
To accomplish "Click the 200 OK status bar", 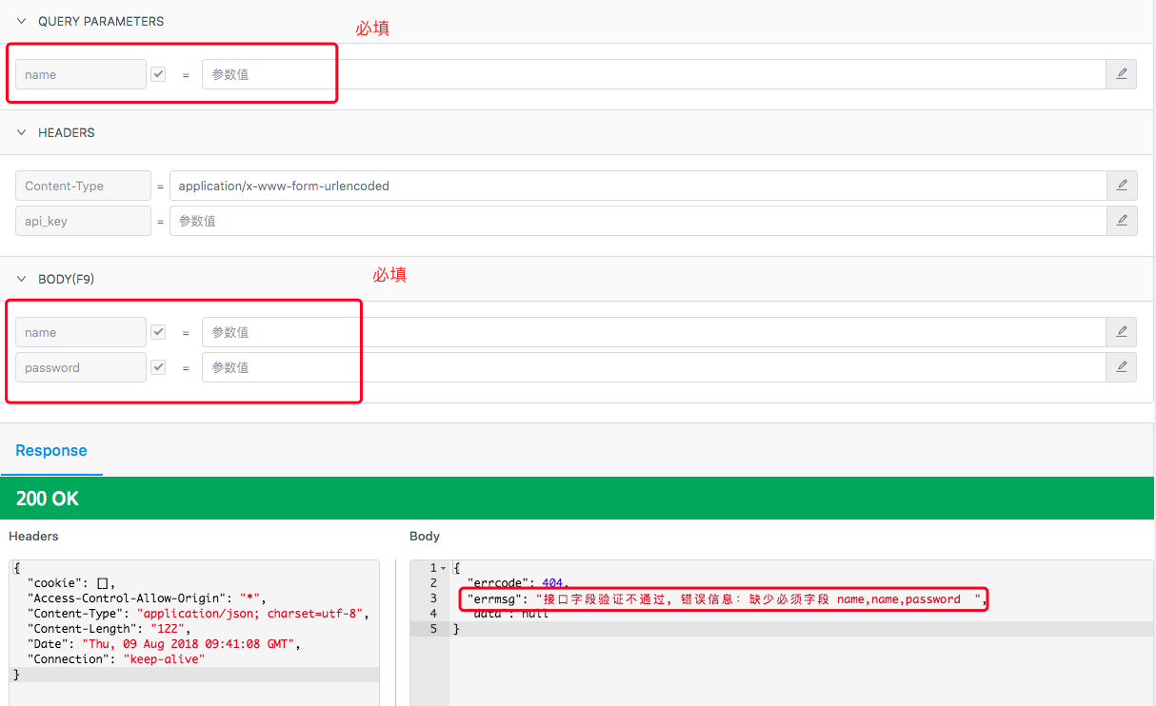I will click(577, 499).
